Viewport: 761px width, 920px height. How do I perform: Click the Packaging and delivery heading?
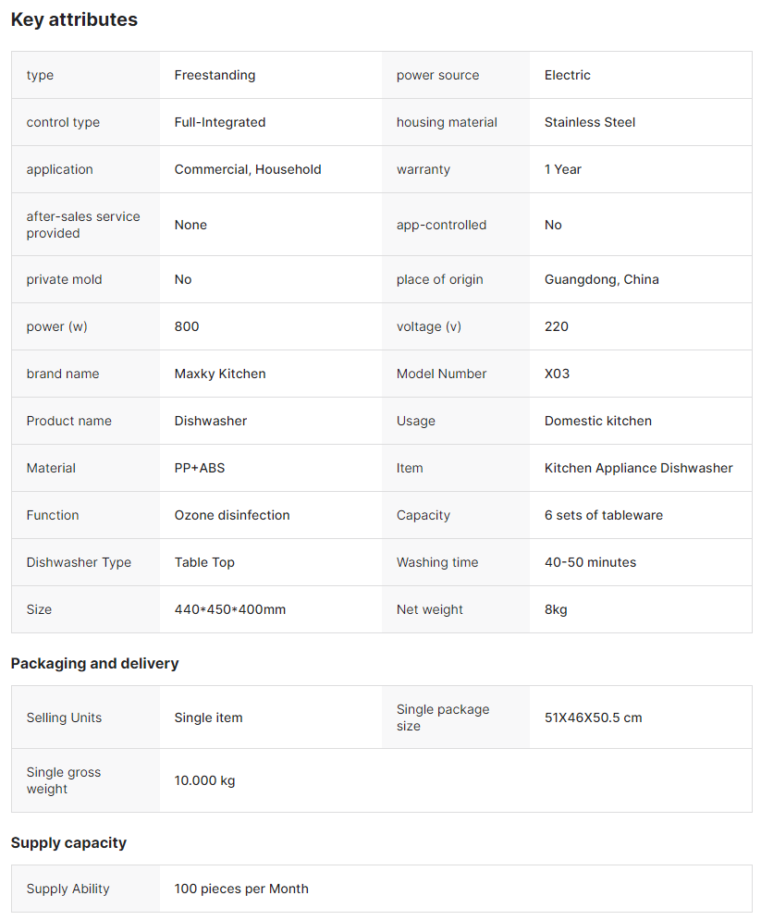point(94,663)
